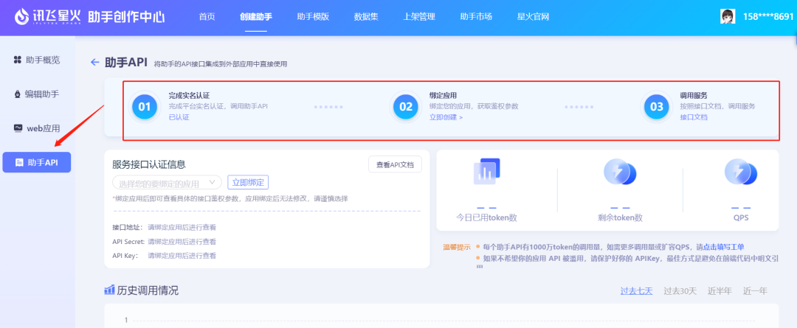
Task: Click the API Secret value text
Action: (x=182, y=241)
